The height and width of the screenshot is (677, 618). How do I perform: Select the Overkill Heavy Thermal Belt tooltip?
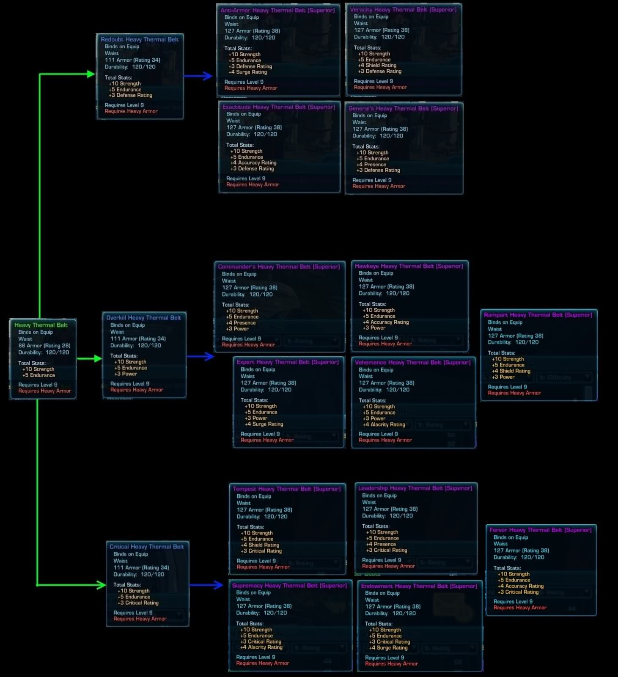click(144, 355)
